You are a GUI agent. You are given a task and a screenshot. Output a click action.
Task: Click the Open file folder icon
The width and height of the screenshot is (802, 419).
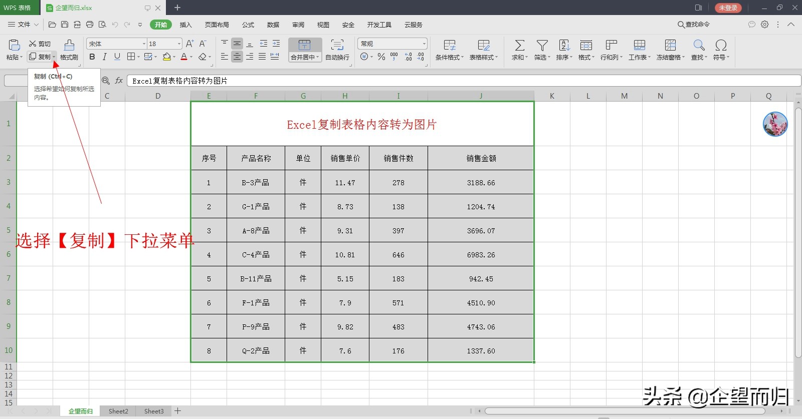(52, 25)
